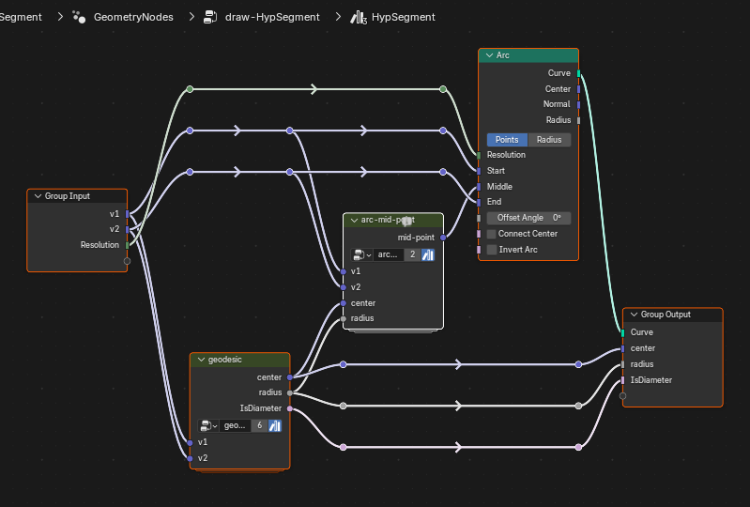Screen dimensions: 750x507
Task: Select the Group Output node header title
Action: coord(666,315)
